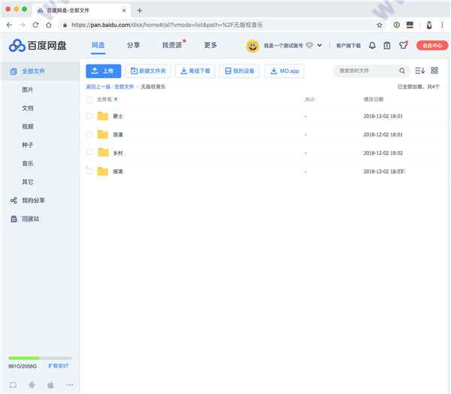The image size is (451, 394).
Task: Check the select-all files checkbox
Action: point(89,99)
